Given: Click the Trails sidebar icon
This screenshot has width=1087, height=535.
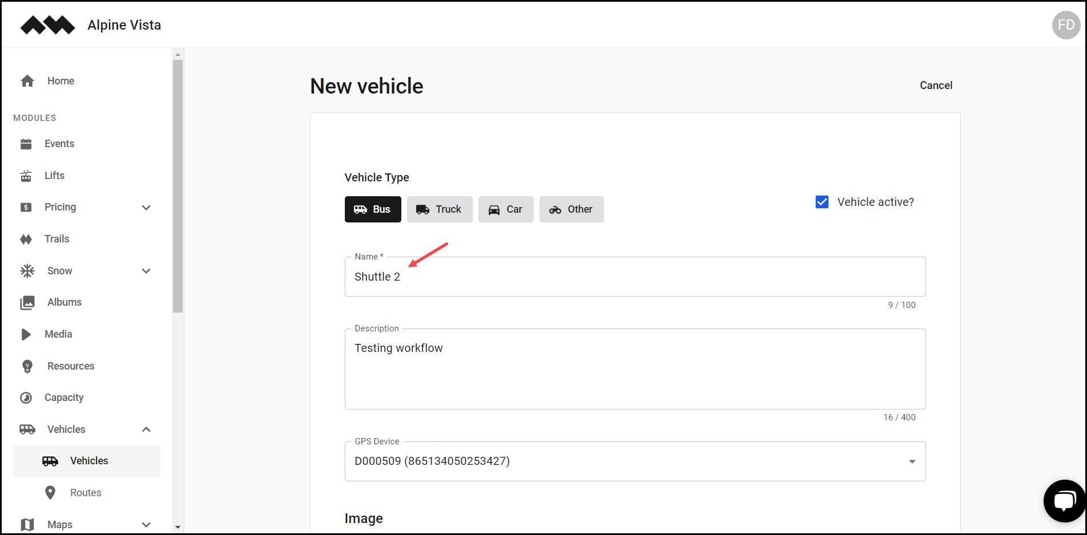Looking at the screenshot, I should (26, 238).
